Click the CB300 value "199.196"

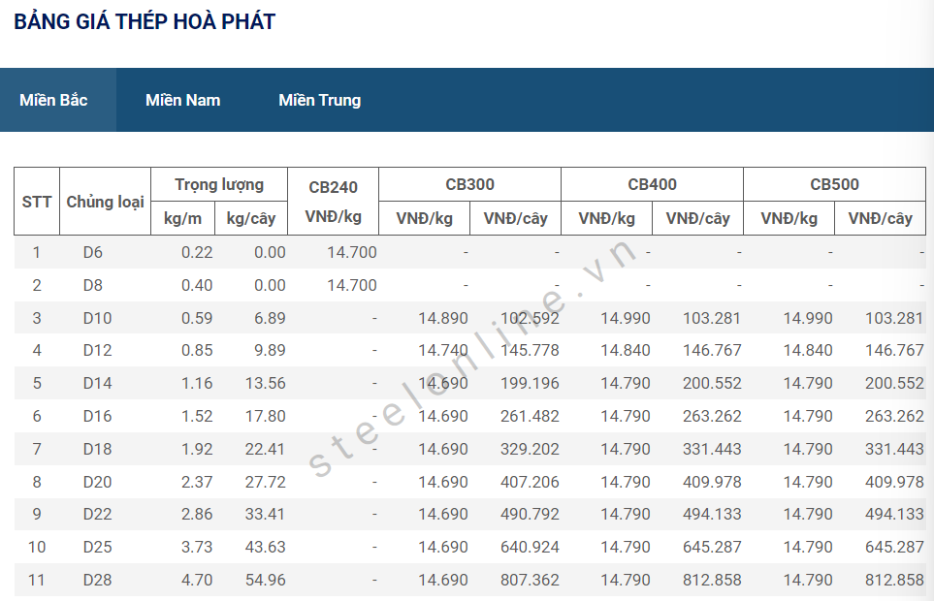point(531,383)
